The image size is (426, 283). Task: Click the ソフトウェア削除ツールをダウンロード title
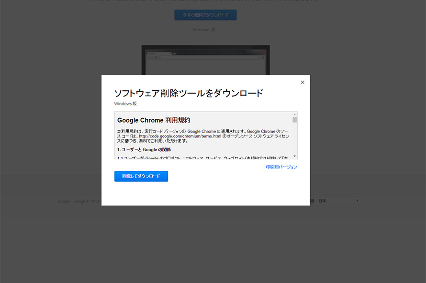tap(189, 93)
